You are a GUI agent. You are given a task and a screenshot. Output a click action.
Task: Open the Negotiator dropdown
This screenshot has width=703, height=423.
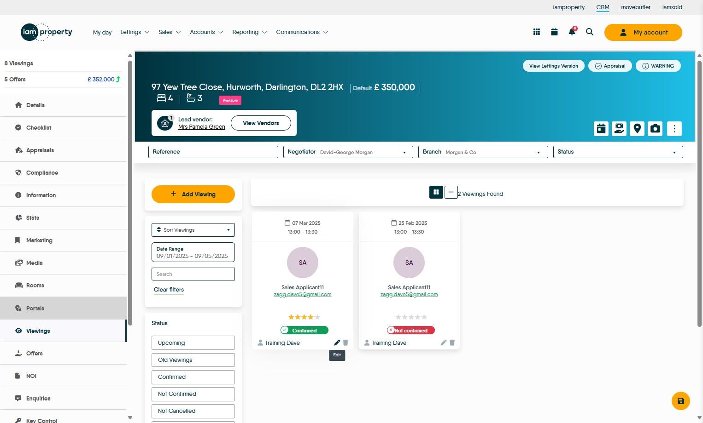click(348, 152)
